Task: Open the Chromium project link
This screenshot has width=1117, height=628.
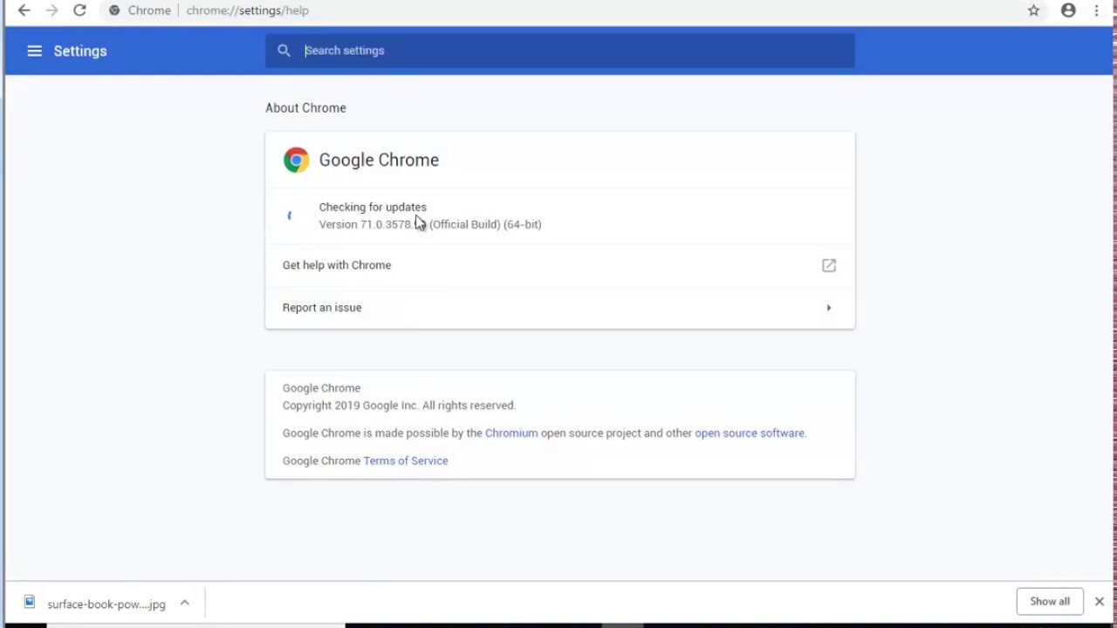Action: click(x=511, y=433)
